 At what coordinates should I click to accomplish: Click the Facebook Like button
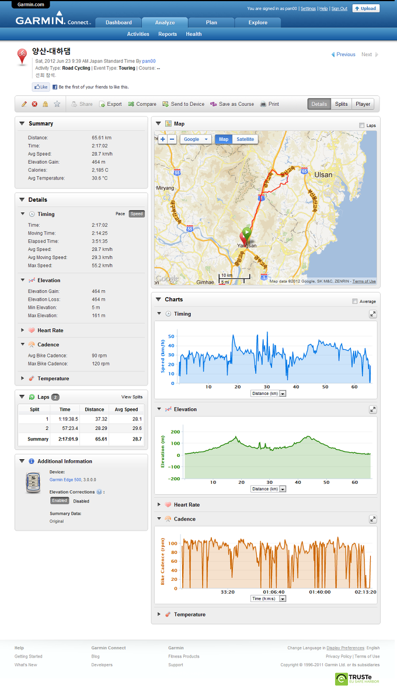point(41,87)
